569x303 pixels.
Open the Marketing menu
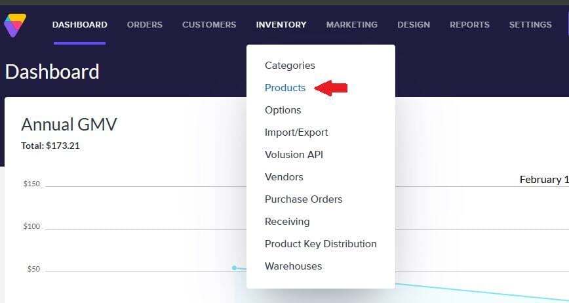click(351, 25)
